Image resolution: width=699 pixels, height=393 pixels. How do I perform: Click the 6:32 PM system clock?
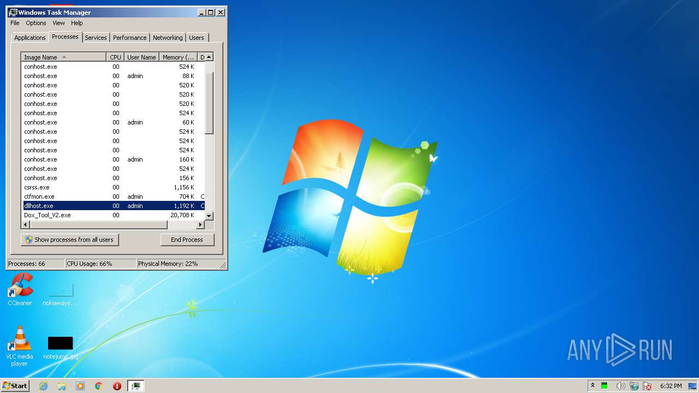pos(671,386)
